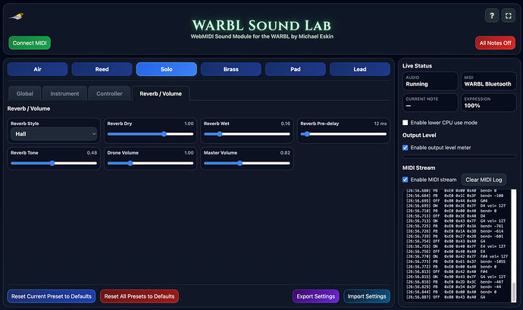Click the Master Volume value '0.82'

coord(285,152)
